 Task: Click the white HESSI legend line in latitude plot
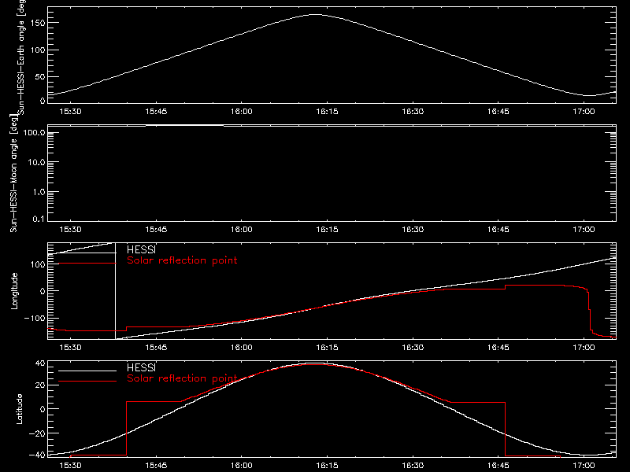pyautogui.click(x=87, y=371)
